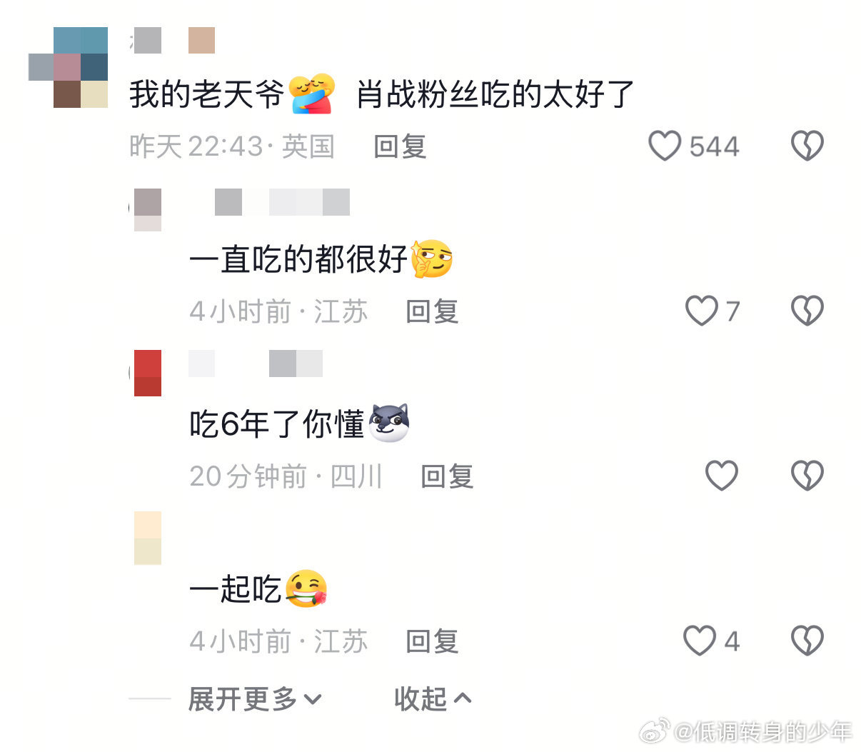Image resolution: width=861 pixels, height=752 pixels.
Task: Dislike the reply '一起吃'
Action: (807, 641)
